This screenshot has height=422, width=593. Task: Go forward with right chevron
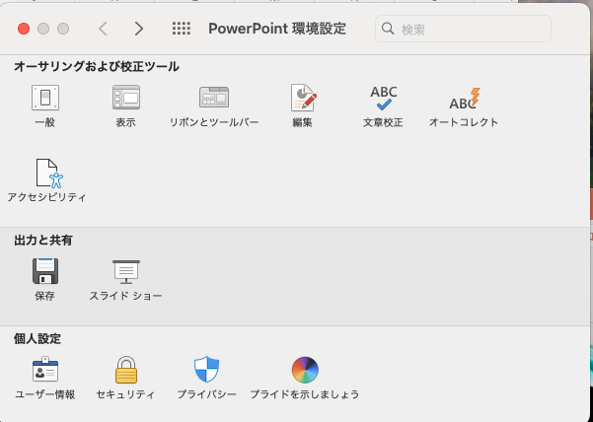point(139,29)
